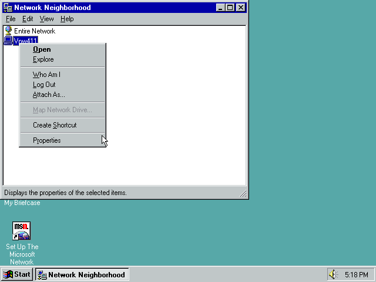Click the 5:18 PM taskbar clock
This screenshot has width=376, height=282.
click(x=357, y=274)
